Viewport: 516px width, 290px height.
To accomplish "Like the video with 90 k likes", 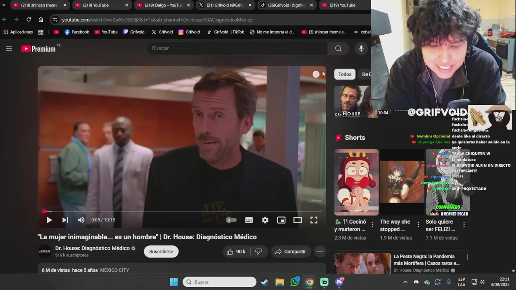I will pos(236,251).
